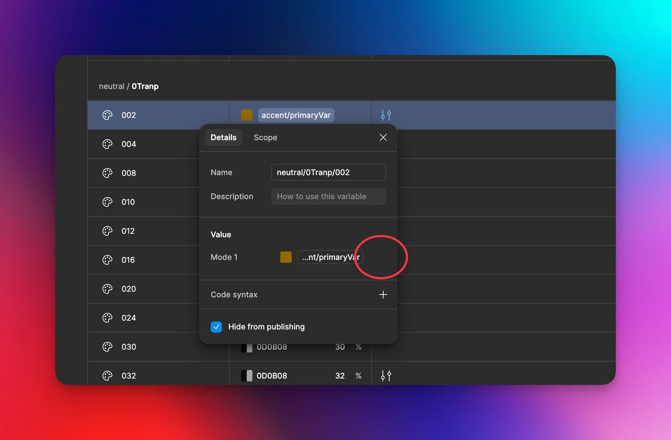Select variable name 032
Screen dimensions: 671x440
click(x=129, y=376)
